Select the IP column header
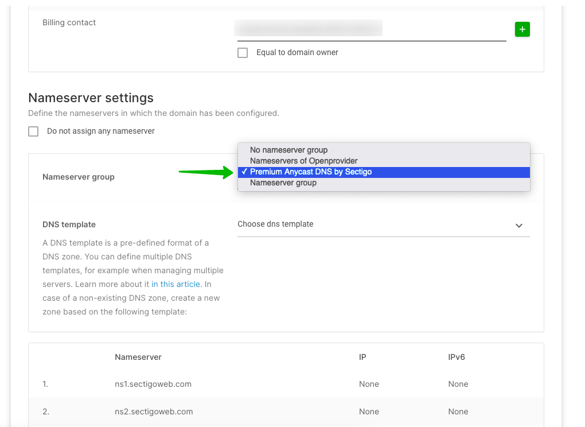 tap(362, 357)
